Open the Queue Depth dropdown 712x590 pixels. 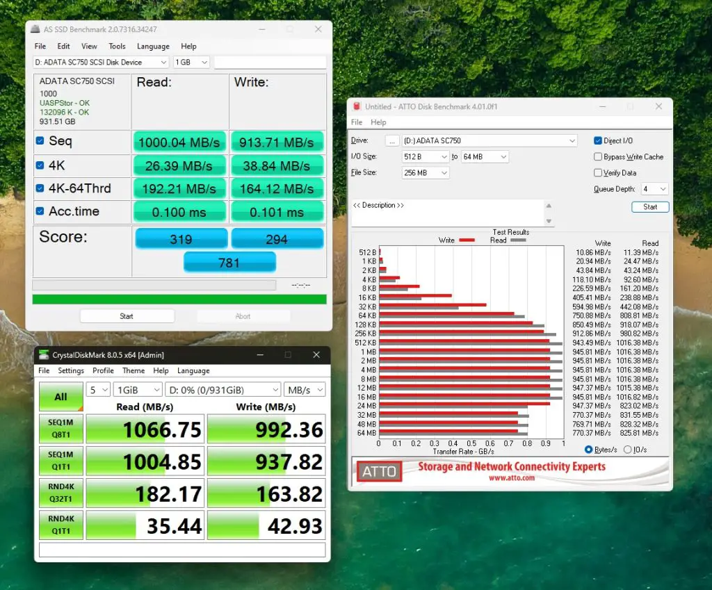click(x=654, y=189)
